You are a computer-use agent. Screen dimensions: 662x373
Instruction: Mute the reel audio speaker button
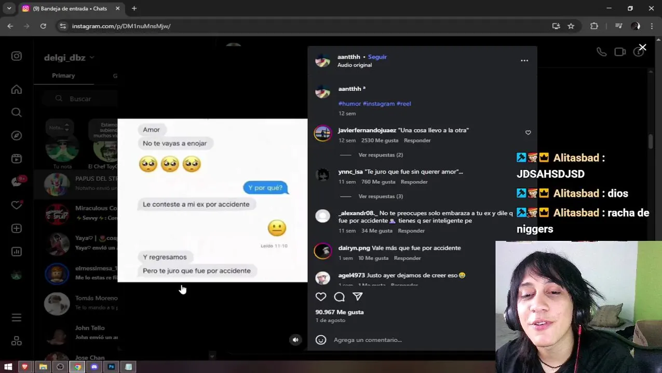[295, 340]
